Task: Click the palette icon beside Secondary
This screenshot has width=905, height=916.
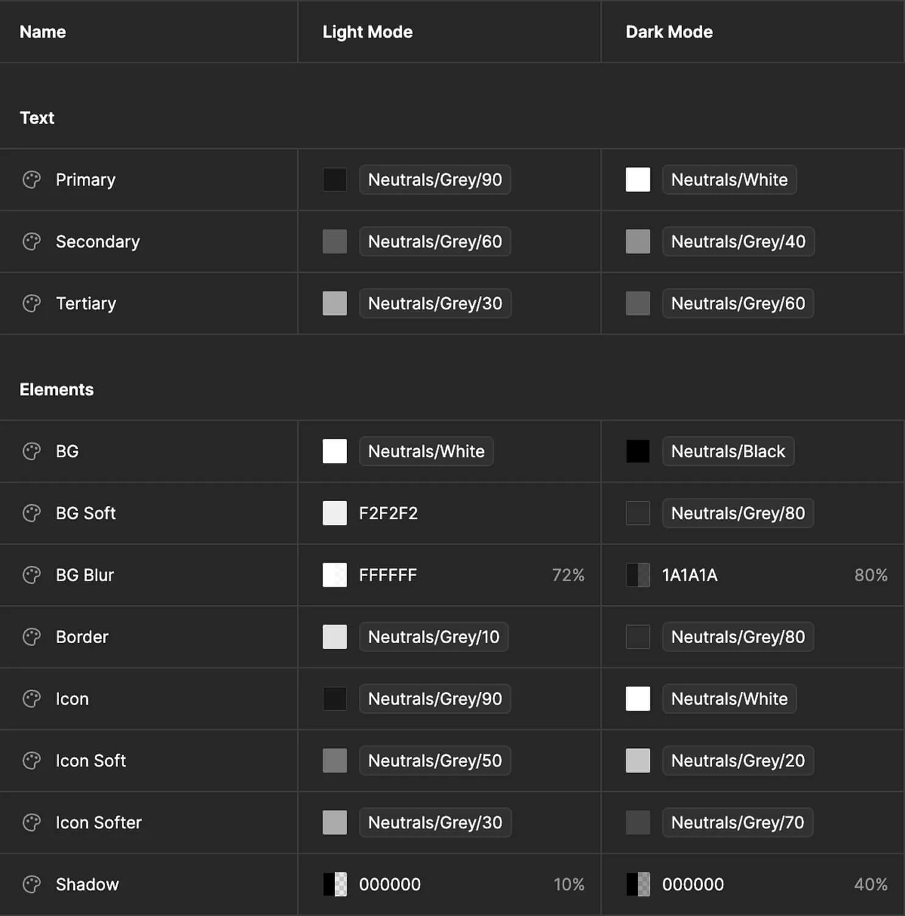Action: point(31,241)
